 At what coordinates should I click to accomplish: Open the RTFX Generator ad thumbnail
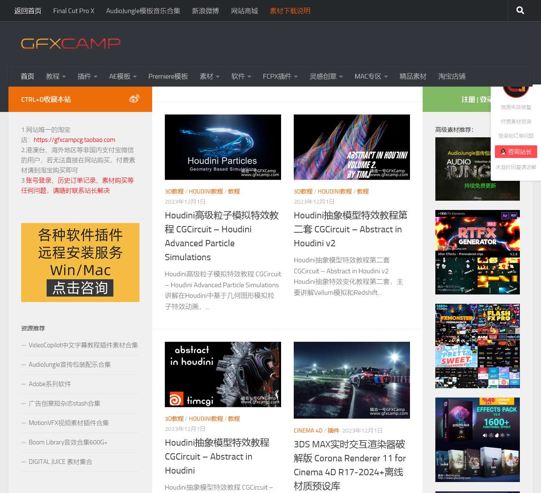(x=478, y=252)
